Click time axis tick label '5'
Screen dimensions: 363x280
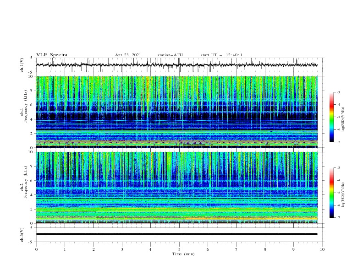179,249
